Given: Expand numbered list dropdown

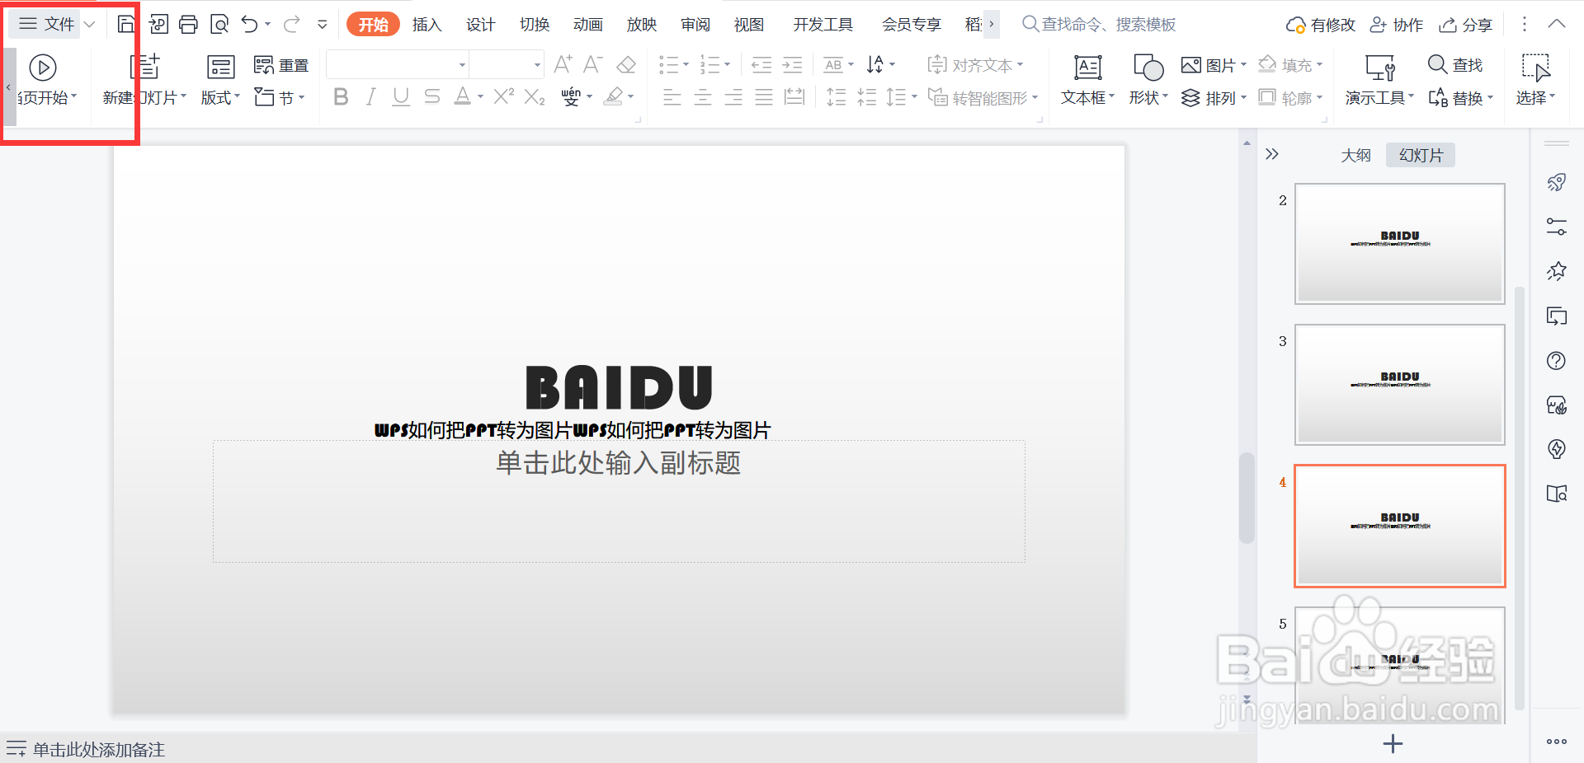Looking at the screenshot, I should point(727,64).
